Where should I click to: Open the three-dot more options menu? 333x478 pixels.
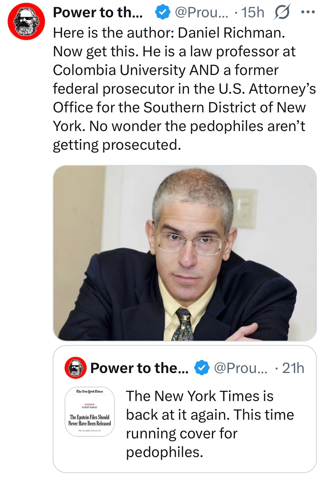tap(308, 12)
